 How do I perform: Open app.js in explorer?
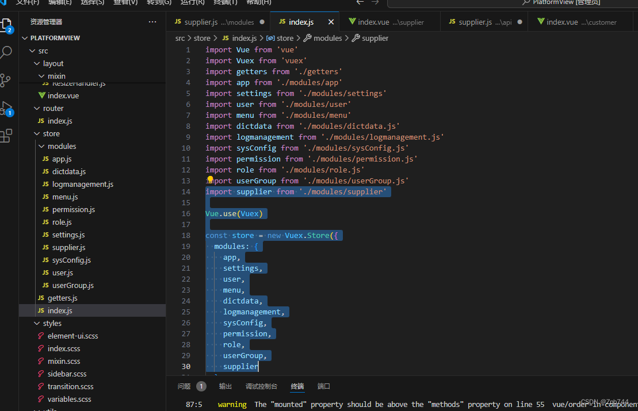pyautogui.click(x=62, y=159)
